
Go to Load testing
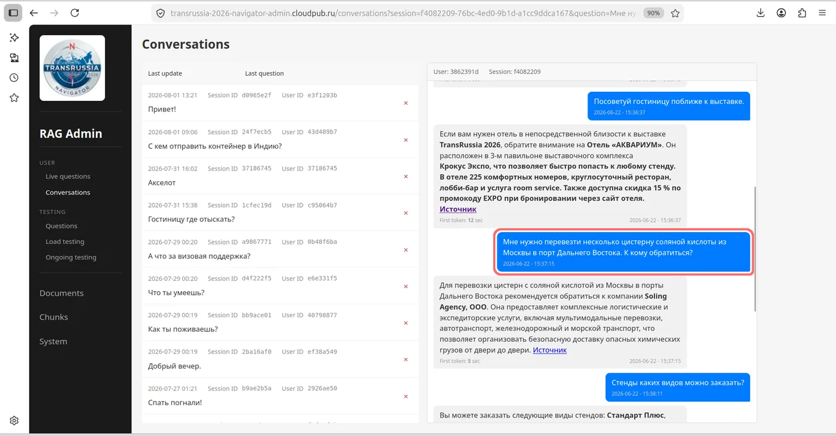point(65,242)
